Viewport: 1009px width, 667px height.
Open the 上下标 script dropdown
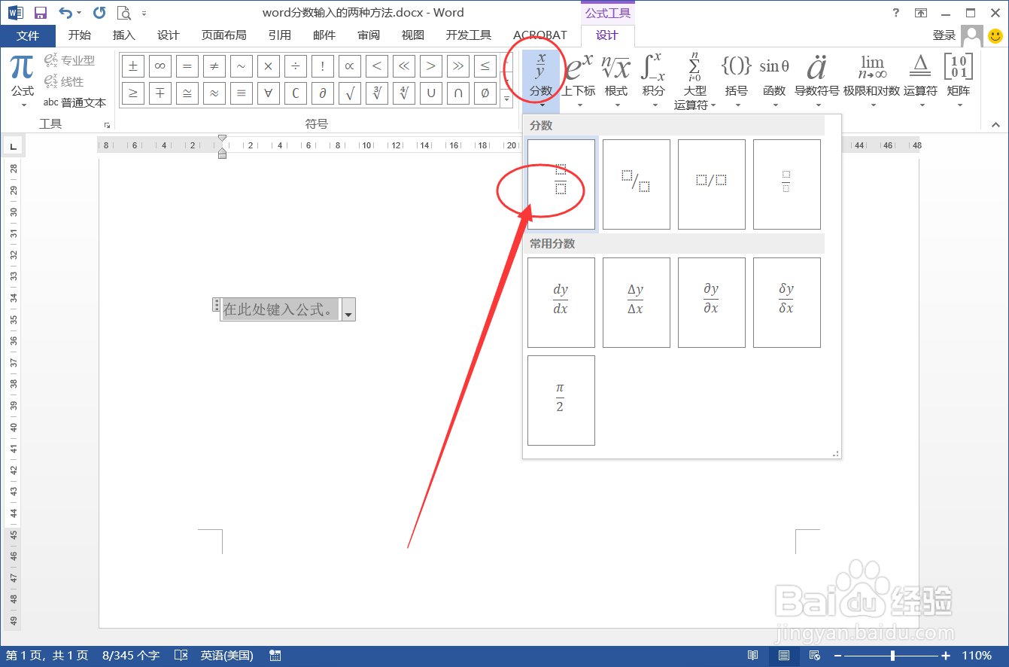[x=579, y=81]
